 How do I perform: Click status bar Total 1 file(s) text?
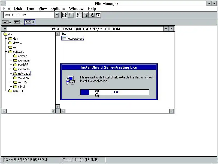click(81, 160)
